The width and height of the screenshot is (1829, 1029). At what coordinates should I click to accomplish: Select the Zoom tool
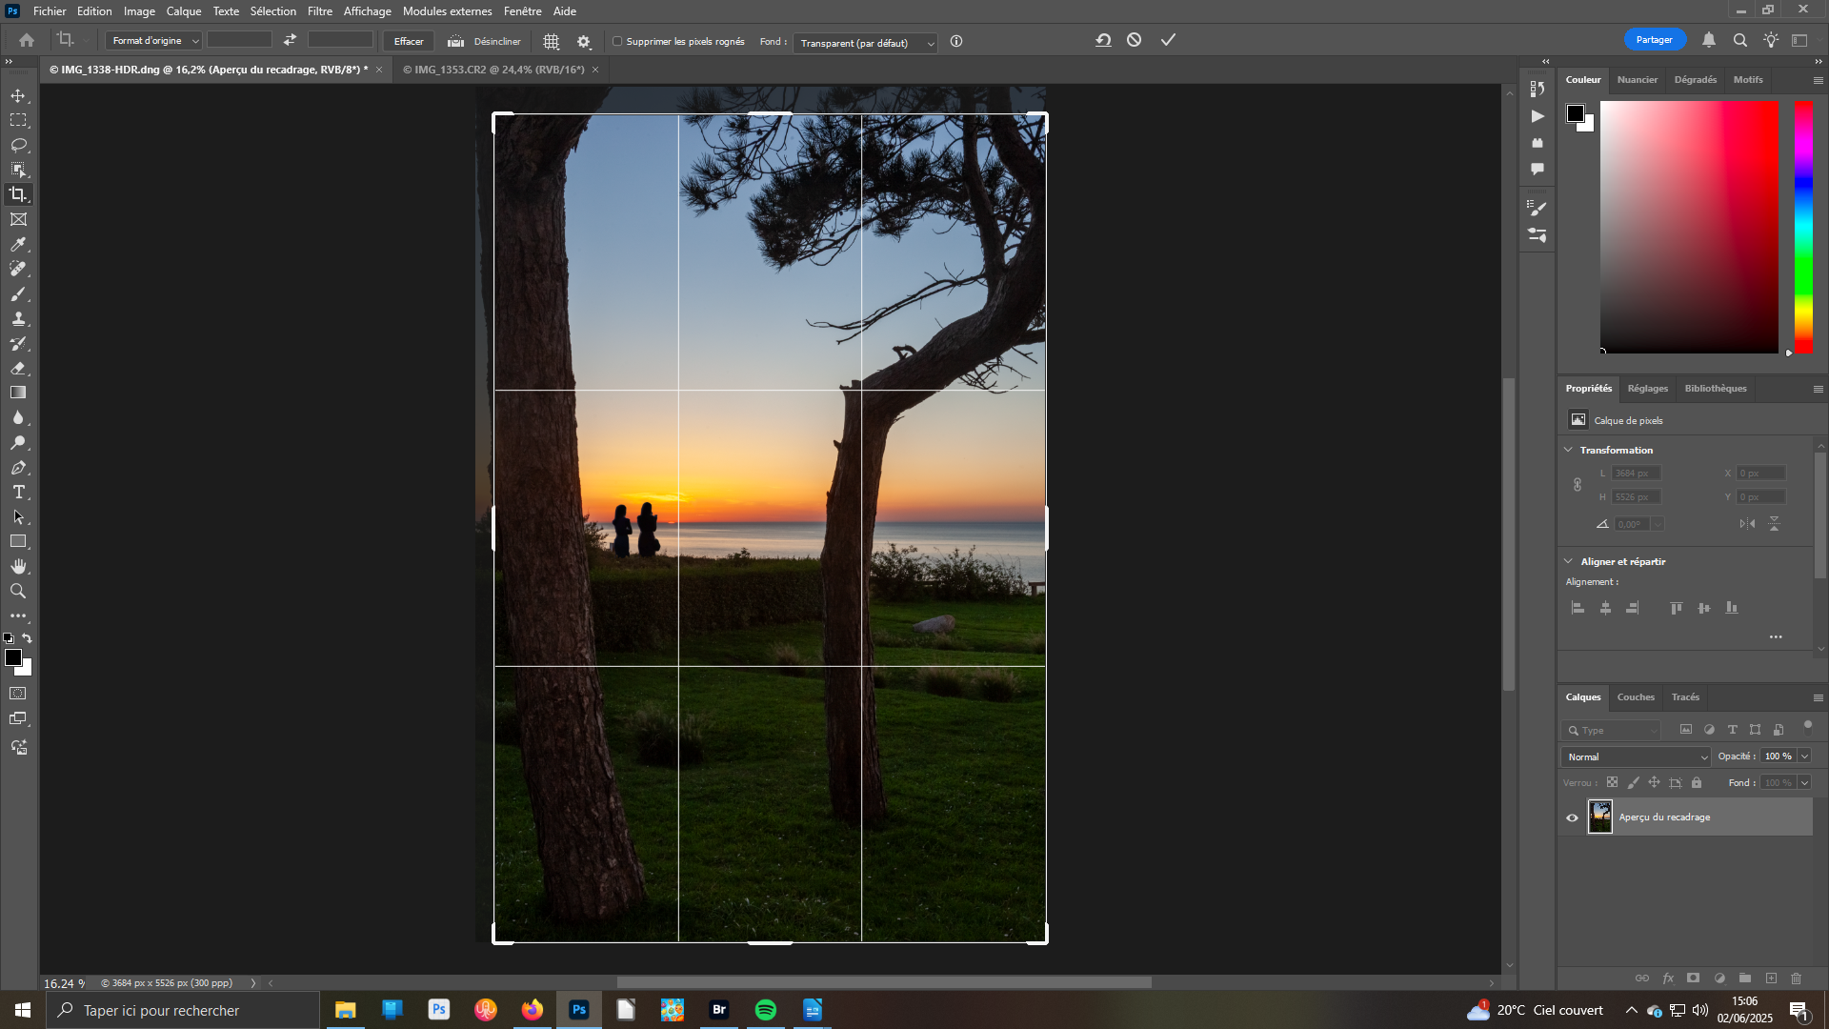18,591
